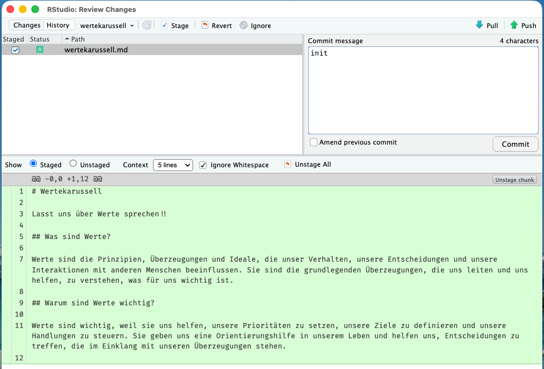The width and height of the screenshot is (544, 369).
Task: Uncheck the staged box for wertekarussell.md
Action: [x=15, y=50]
